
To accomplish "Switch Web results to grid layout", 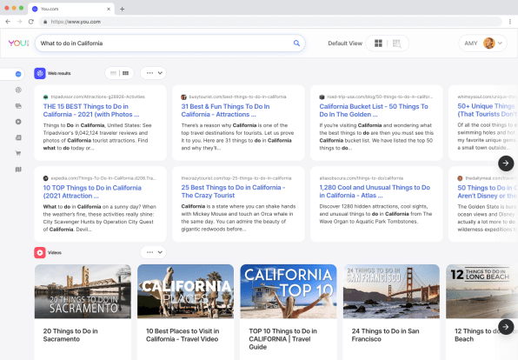I will click(x=125, y=73).
